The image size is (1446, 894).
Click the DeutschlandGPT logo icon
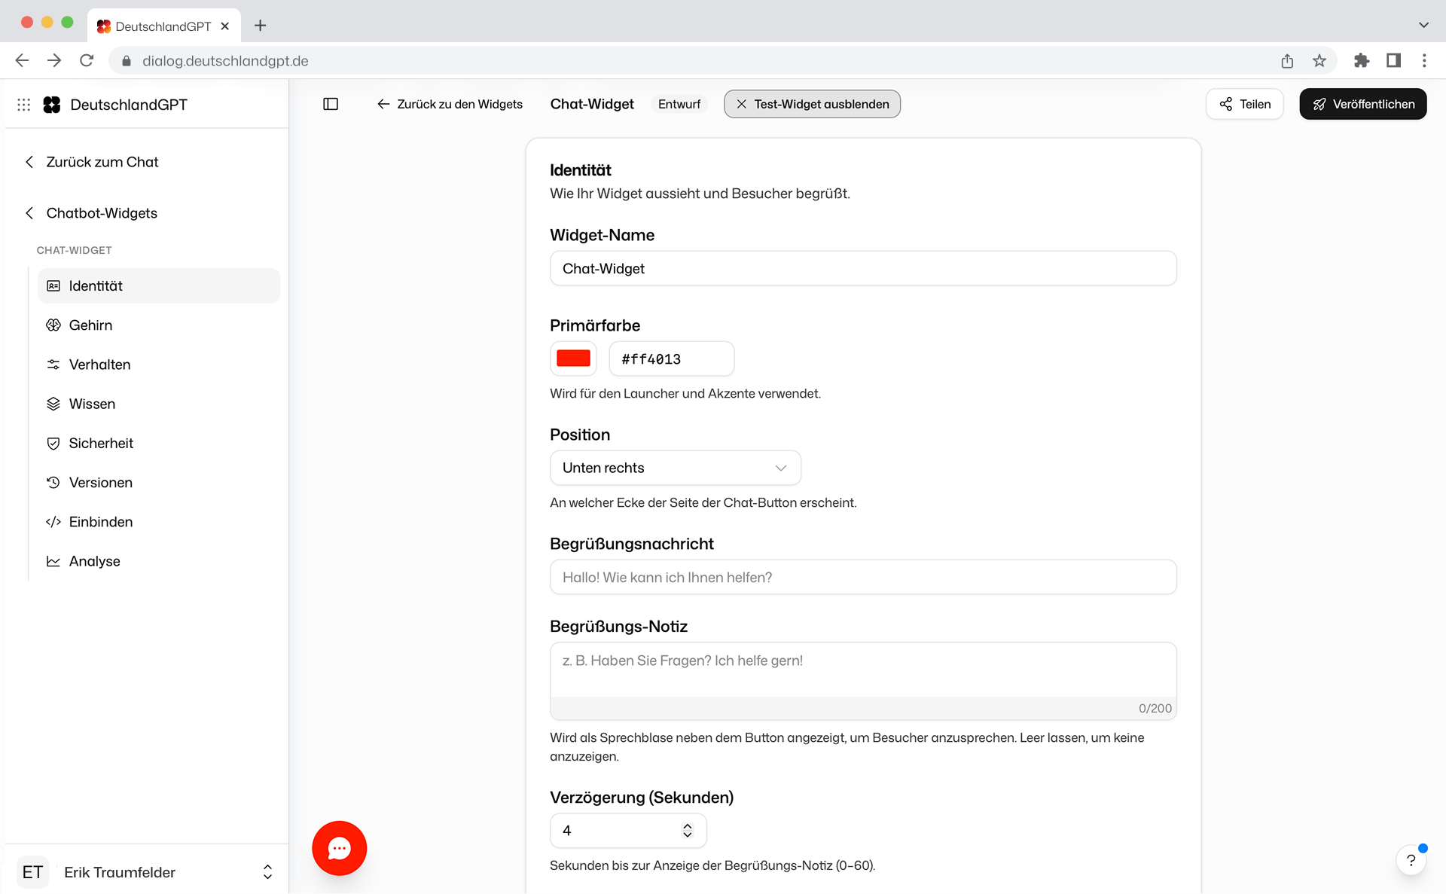click(x=52, y=105)
